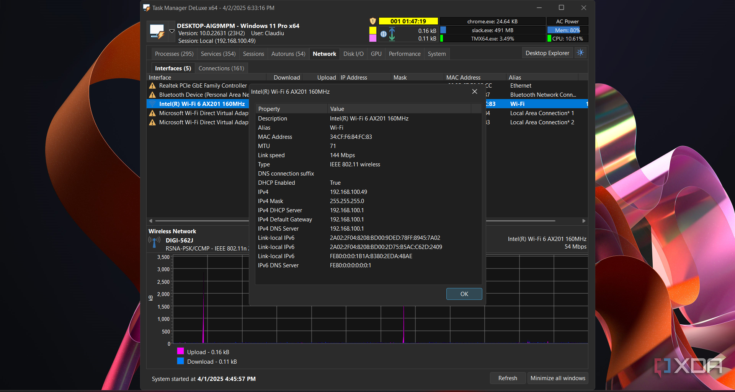Viewport: 735px width, 392px height.
Task: Click the Wi-Fi signal icon on the Intel AX201 row
Action: [152, 104]
